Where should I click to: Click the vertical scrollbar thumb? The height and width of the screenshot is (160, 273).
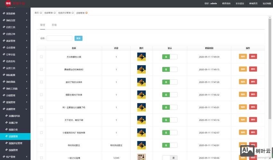[x=270, y=69]
